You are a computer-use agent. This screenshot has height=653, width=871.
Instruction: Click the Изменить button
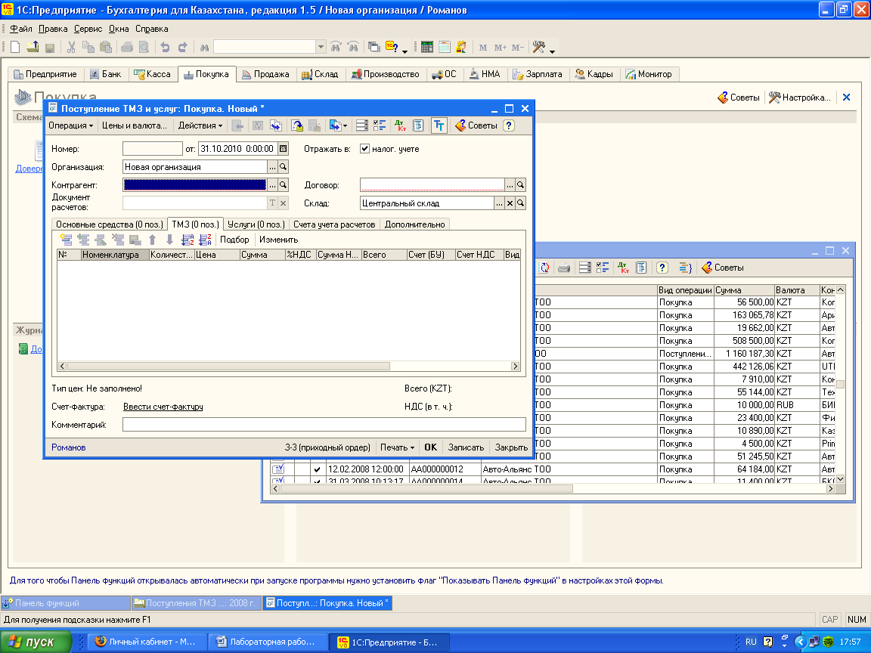(279, 240)
